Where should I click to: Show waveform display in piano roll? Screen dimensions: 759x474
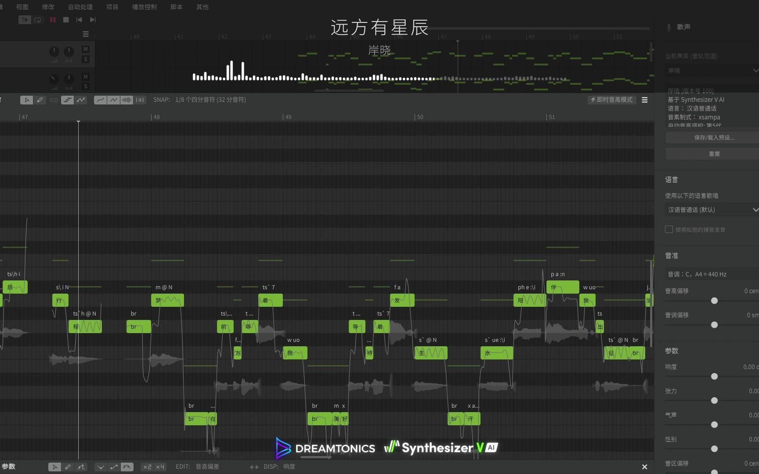point(126,100)
